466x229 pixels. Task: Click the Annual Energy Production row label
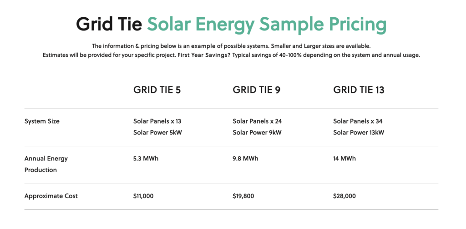click(46, 164)
